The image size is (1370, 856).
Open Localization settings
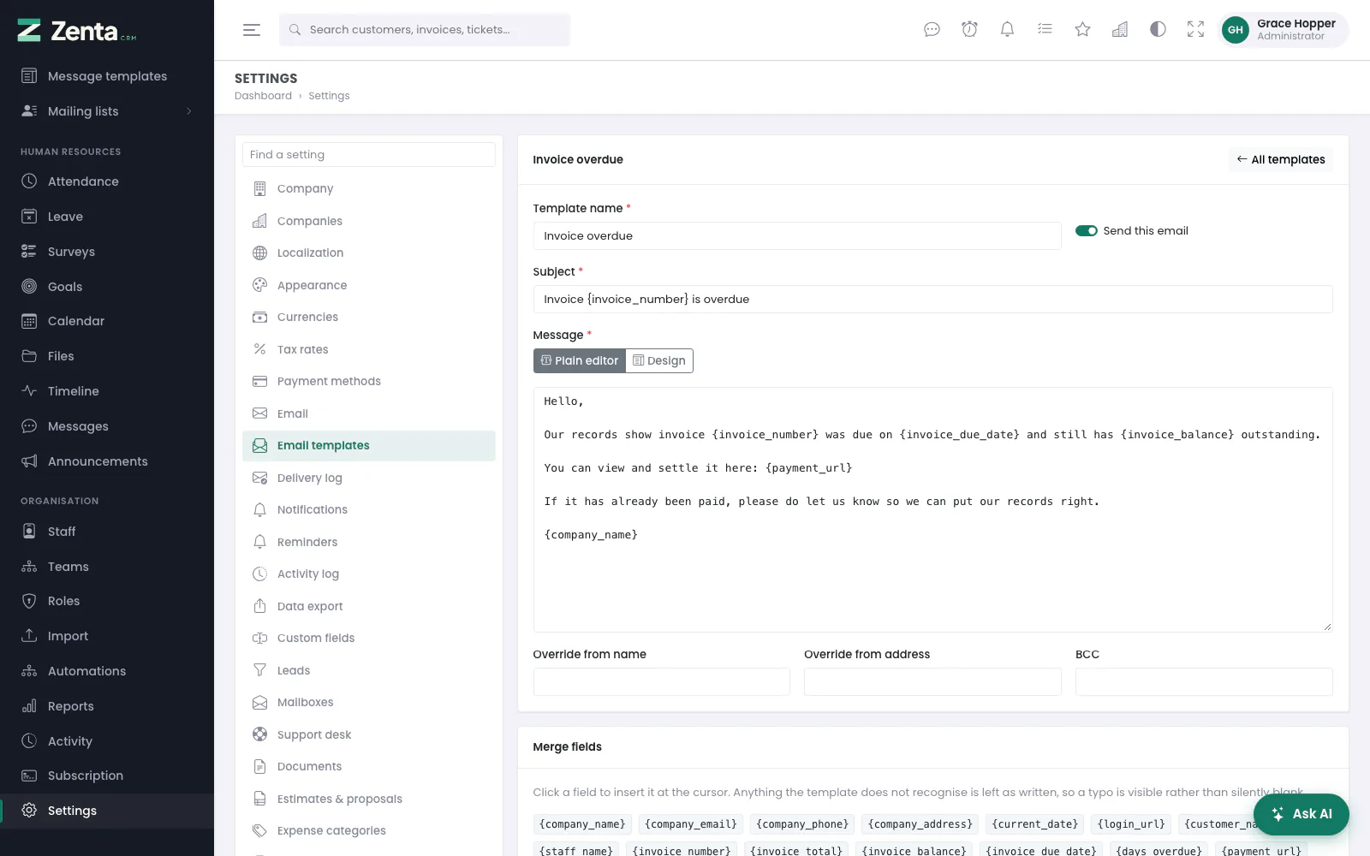(x=369, y=253)
